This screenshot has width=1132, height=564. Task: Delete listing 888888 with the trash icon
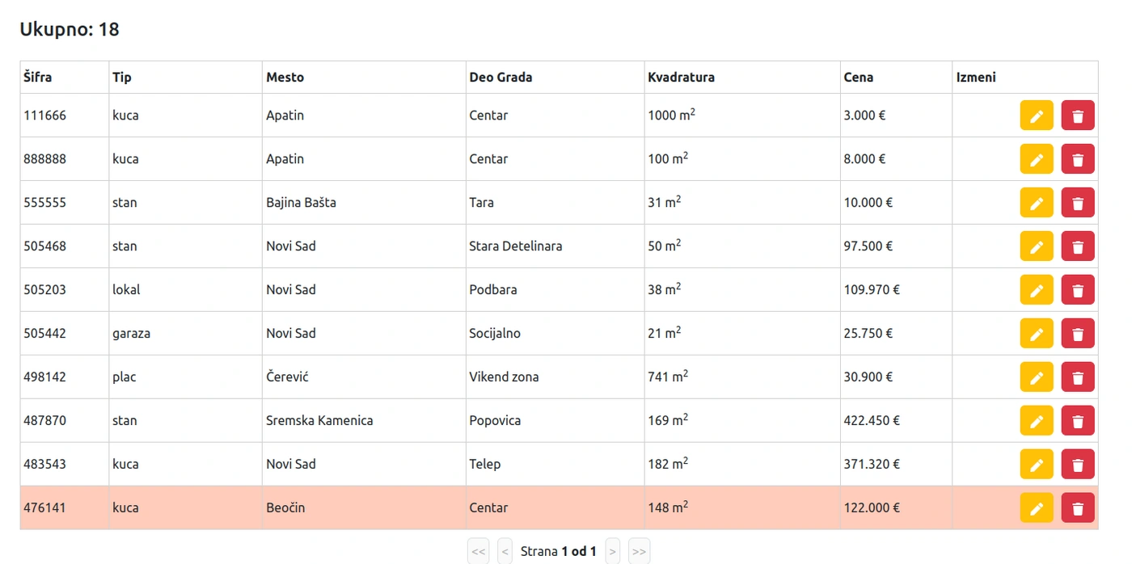click(1078, 159)
